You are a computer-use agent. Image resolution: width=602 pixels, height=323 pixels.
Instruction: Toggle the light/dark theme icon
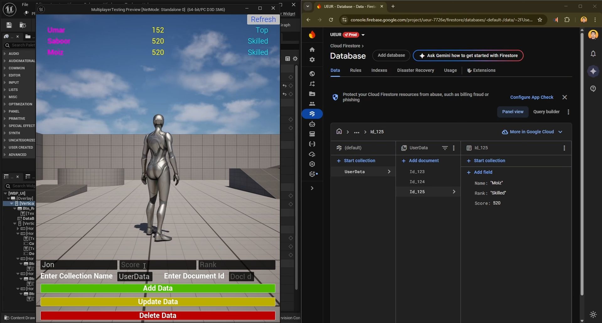click(x=593, y=314)
